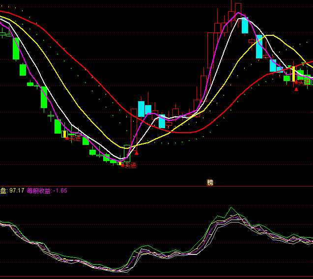Click the 每股收益 indicator label
The image size is (313, 279).
[x=39, y=191]
